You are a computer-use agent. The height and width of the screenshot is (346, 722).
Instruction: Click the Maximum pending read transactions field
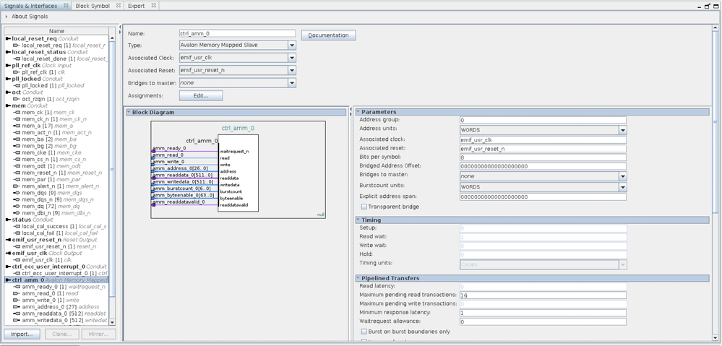click(543, 295)
